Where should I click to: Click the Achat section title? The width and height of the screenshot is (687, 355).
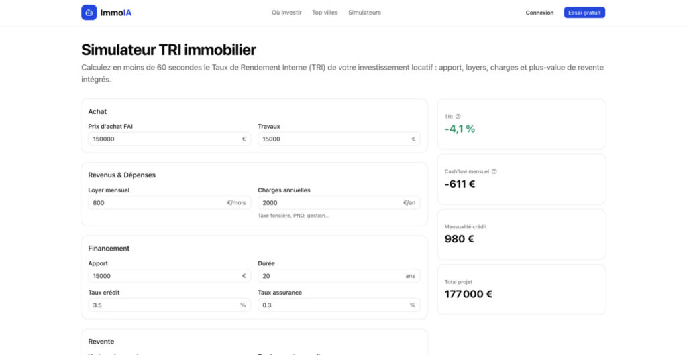click(97, 111)
